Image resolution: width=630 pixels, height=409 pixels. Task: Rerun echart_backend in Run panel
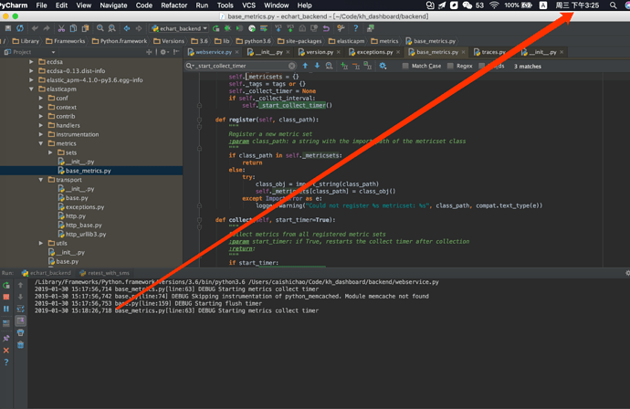pyautogui.click(x=6, y=285)
